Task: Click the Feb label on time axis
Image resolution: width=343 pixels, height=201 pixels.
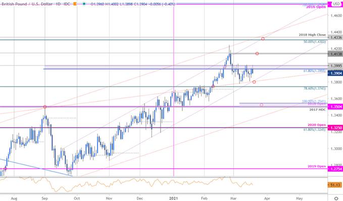Action: (x=204, y=198)
